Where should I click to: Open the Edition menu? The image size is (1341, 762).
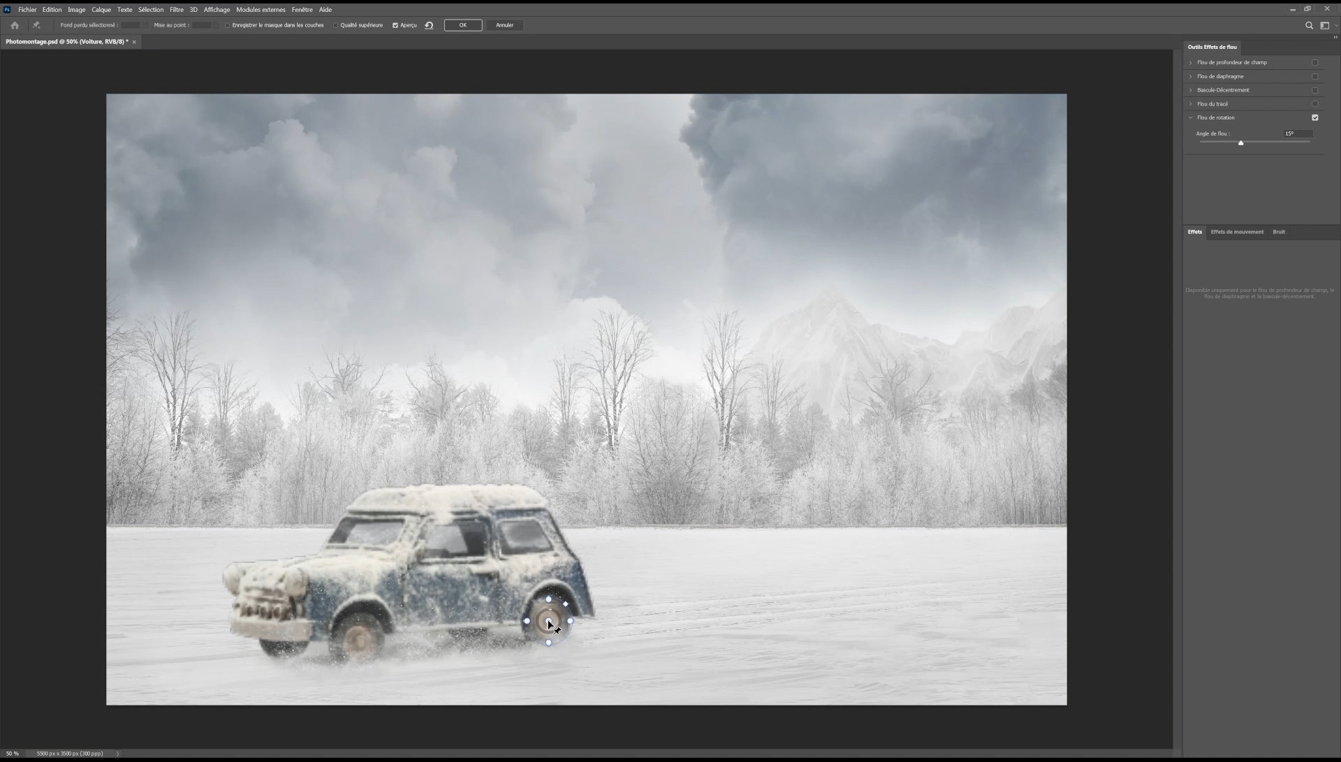pyautogui.click(x=52, y=10)
